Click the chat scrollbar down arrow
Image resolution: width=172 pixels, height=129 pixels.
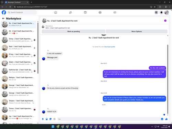pos(168,115)
